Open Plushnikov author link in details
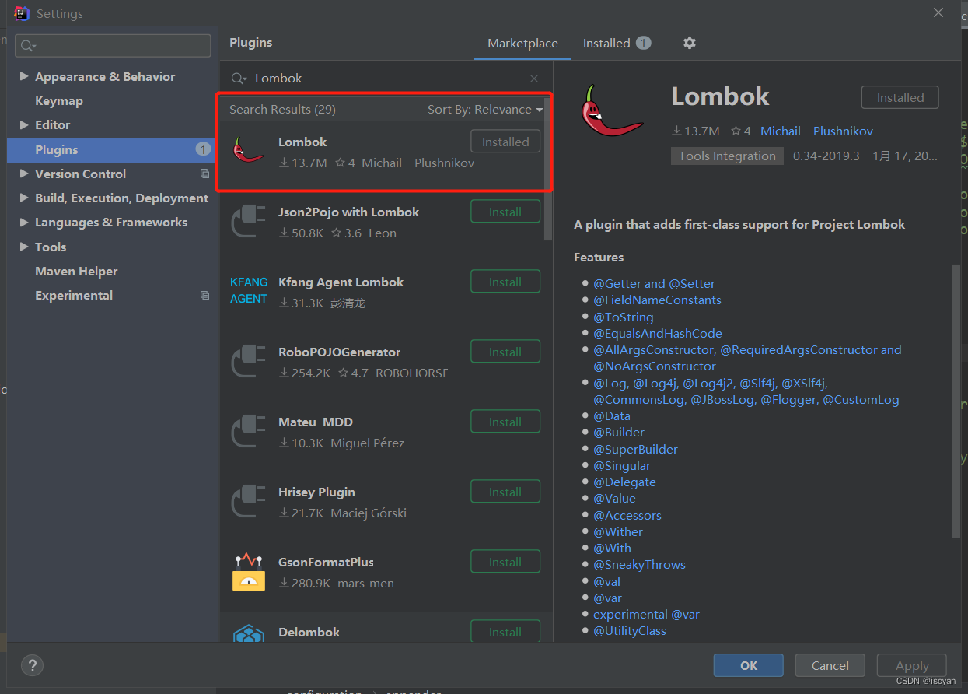This screenshot has width=968, height=694. tap(843, 131)
